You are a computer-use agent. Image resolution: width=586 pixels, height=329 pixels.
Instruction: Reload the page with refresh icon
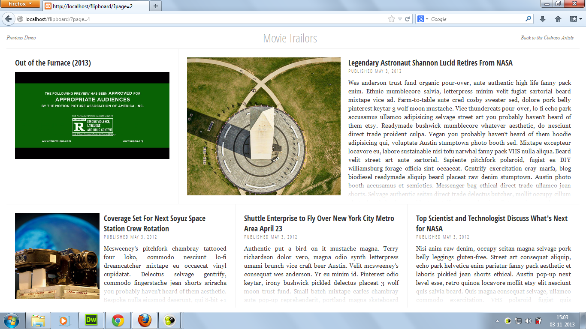pos(408,19)
